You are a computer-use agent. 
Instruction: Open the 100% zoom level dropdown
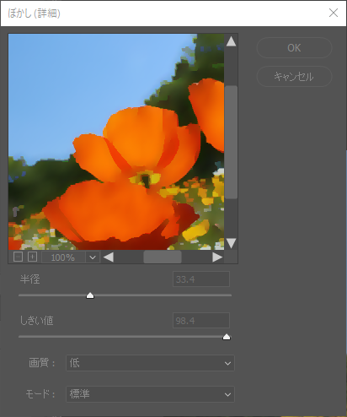pyautogui.click(x=93, y=257)
